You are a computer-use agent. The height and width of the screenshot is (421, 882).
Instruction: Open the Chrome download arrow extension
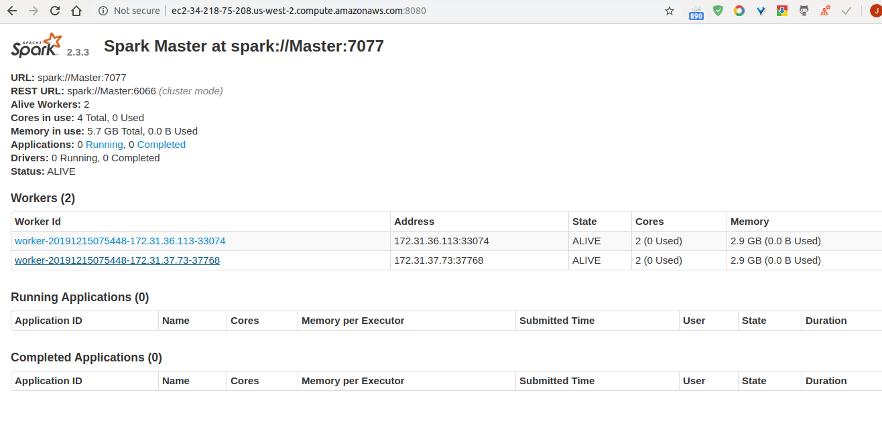[x=782, y=11]
